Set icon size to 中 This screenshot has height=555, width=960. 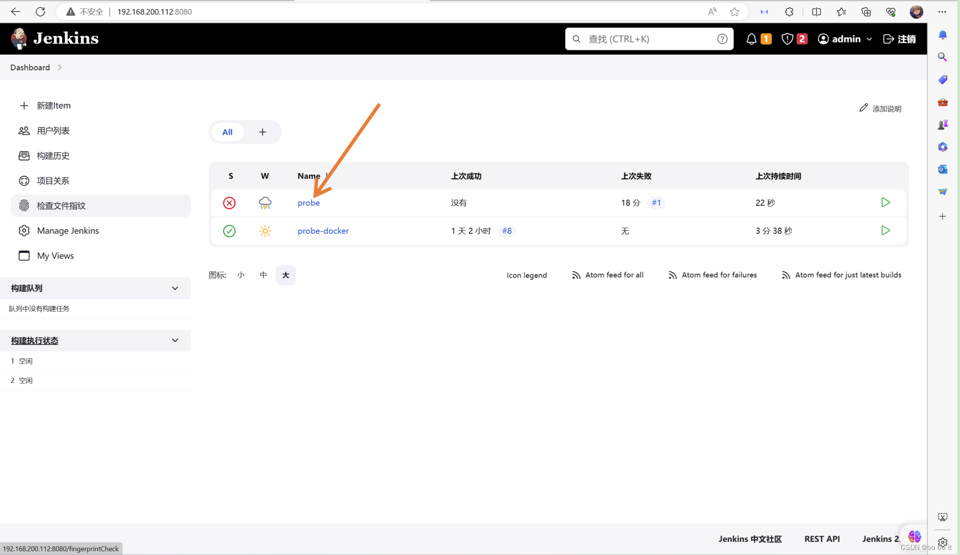point(263,275)
